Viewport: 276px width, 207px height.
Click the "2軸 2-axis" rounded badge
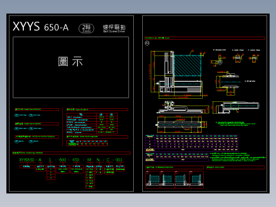87,28
